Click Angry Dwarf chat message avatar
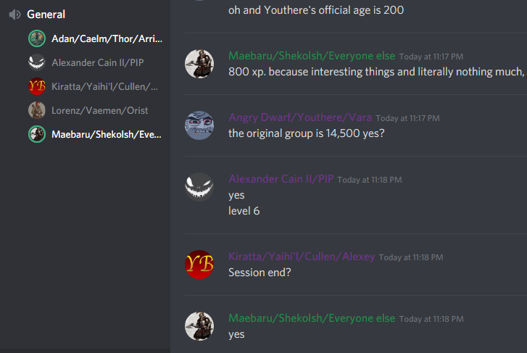527x353 pixels. [199, 125]
